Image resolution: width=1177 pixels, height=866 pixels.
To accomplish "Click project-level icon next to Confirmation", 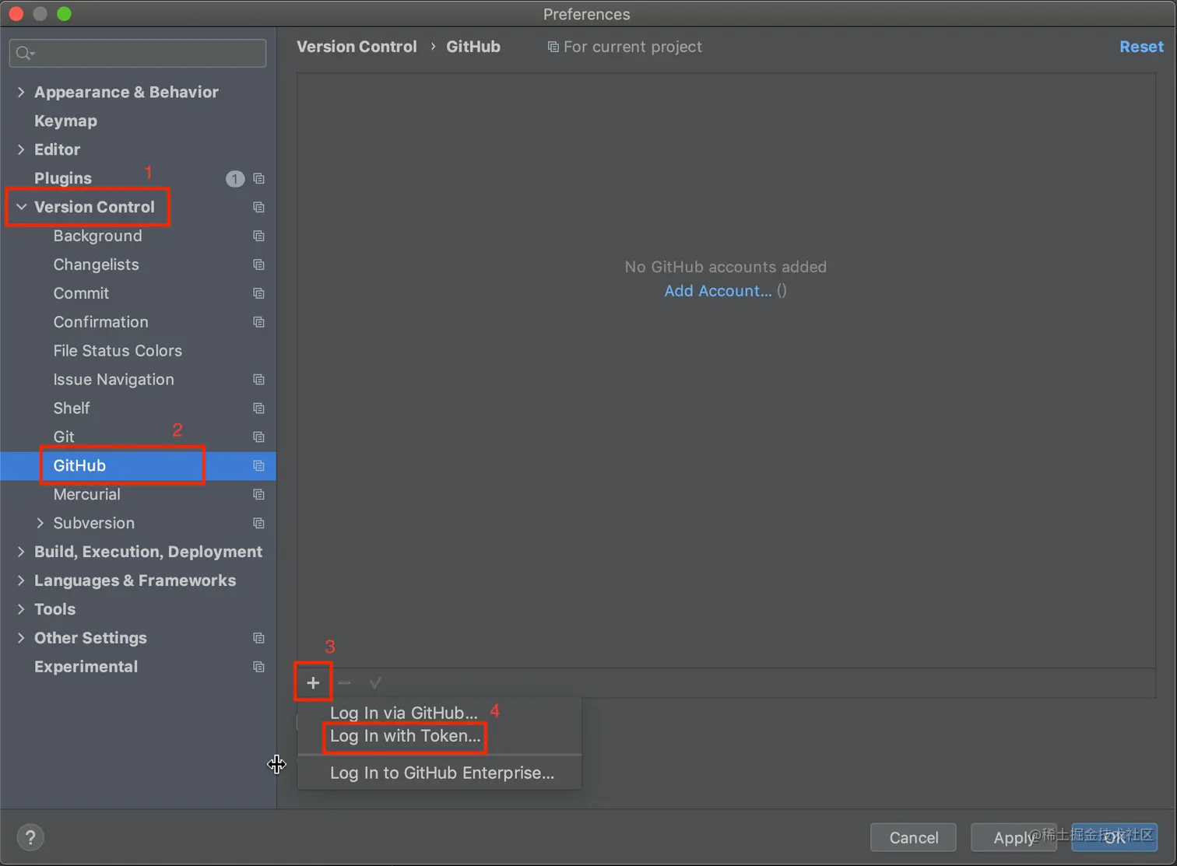I will point(259,322).
